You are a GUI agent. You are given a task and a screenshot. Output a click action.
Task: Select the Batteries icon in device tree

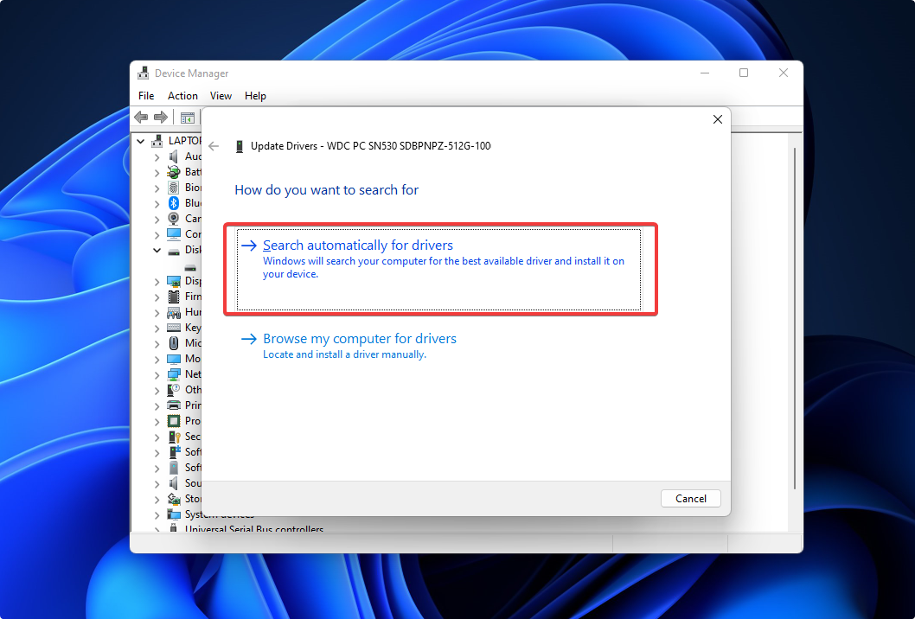coord(173,171)
